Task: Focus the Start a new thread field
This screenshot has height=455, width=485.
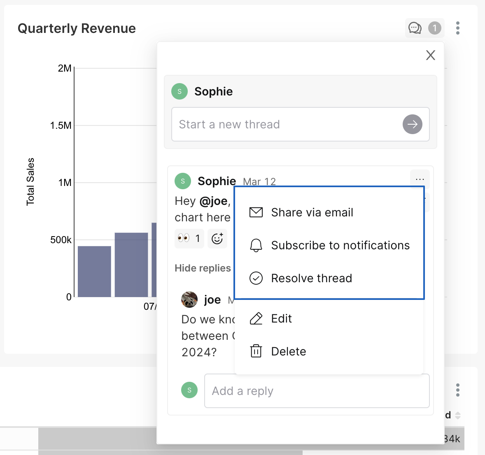Action: [300, 124]
